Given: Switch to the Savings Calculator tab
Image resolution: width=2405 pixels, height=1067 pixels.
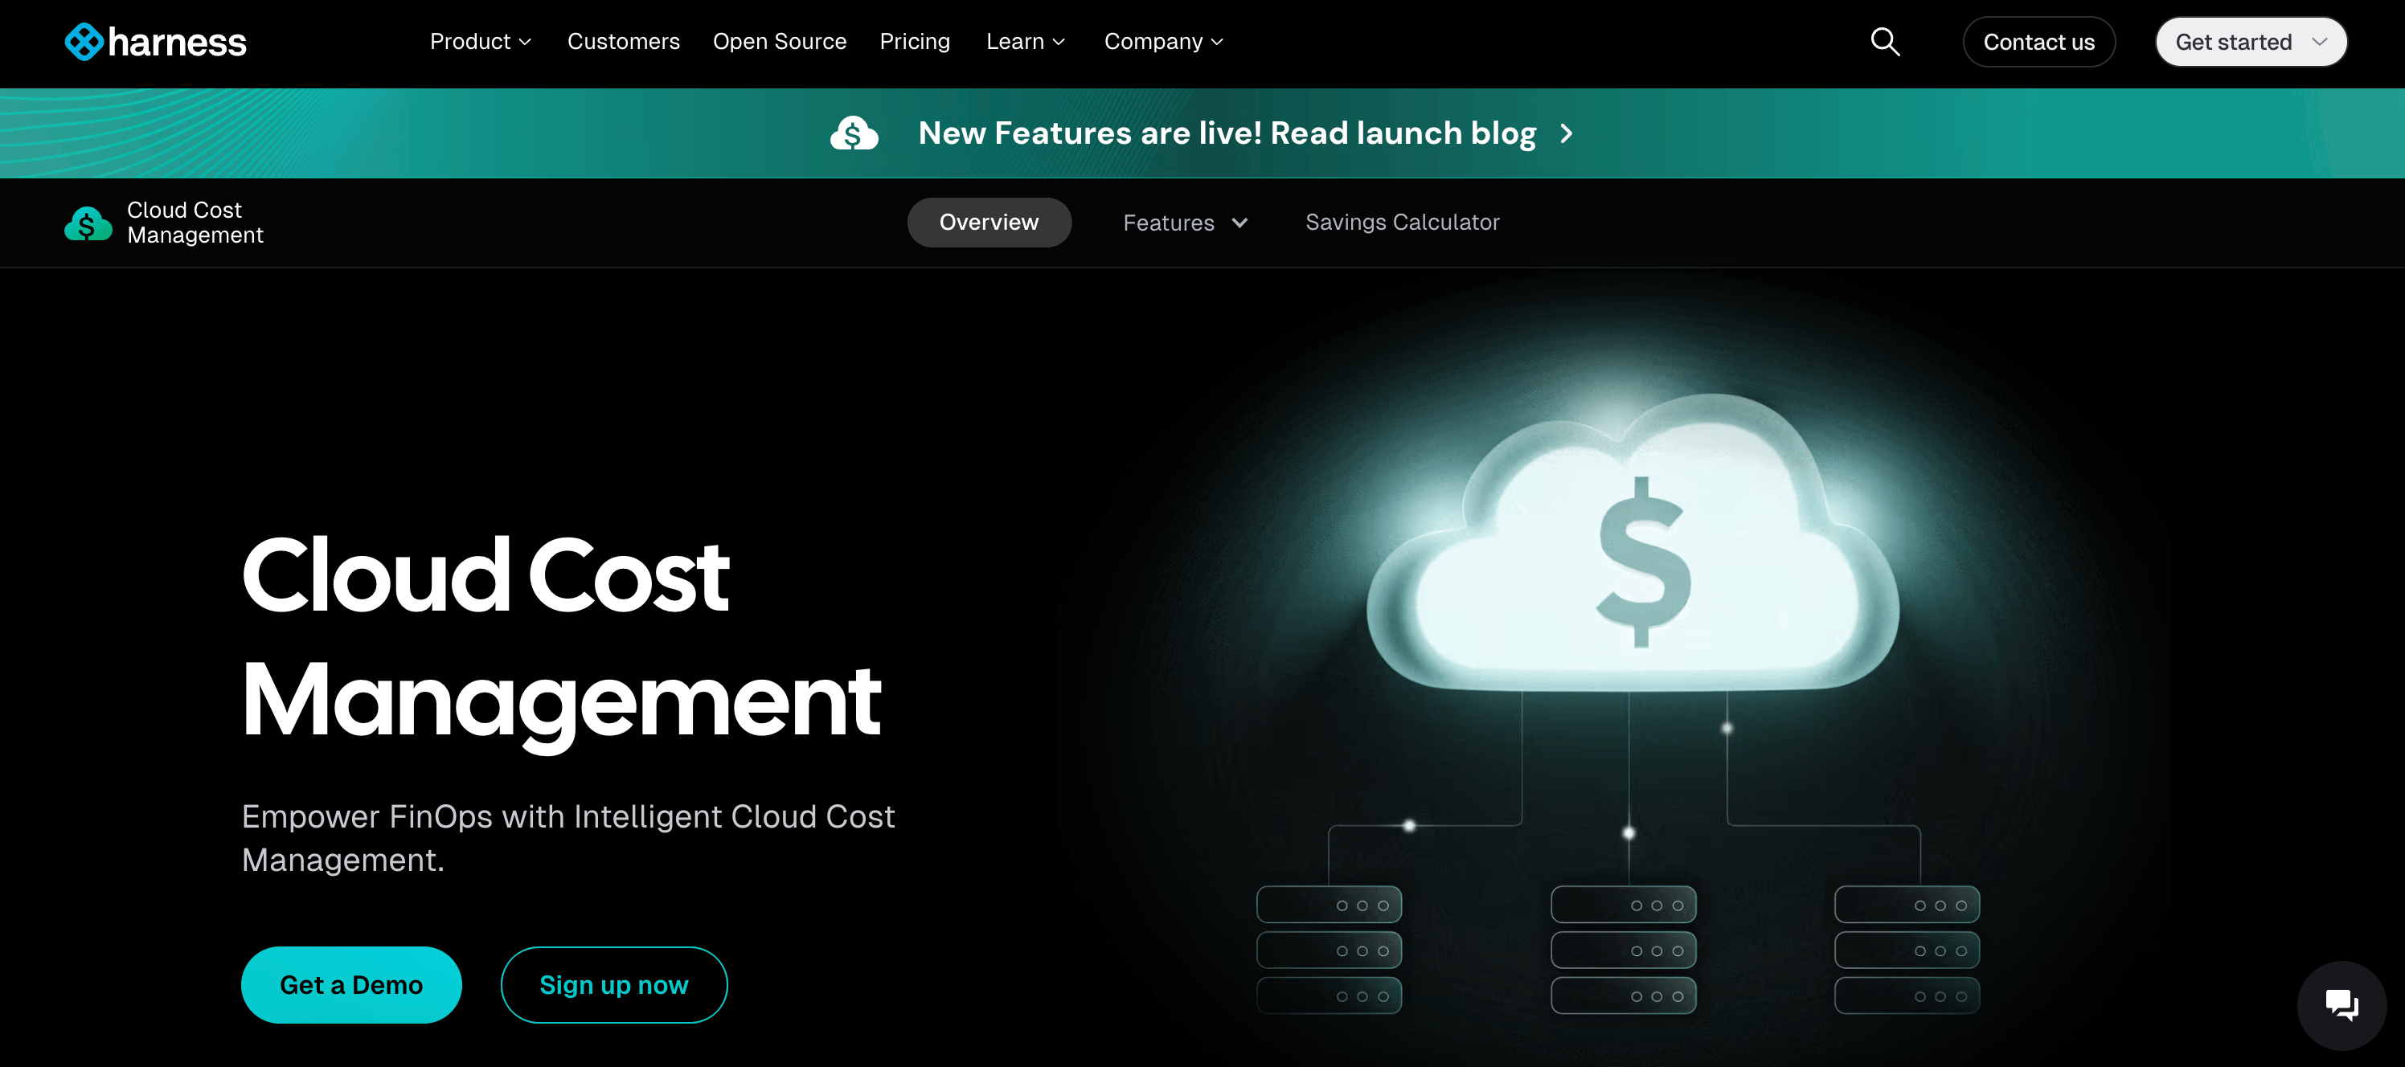Looking at the screenshot, I should [x=1403, y=223].
